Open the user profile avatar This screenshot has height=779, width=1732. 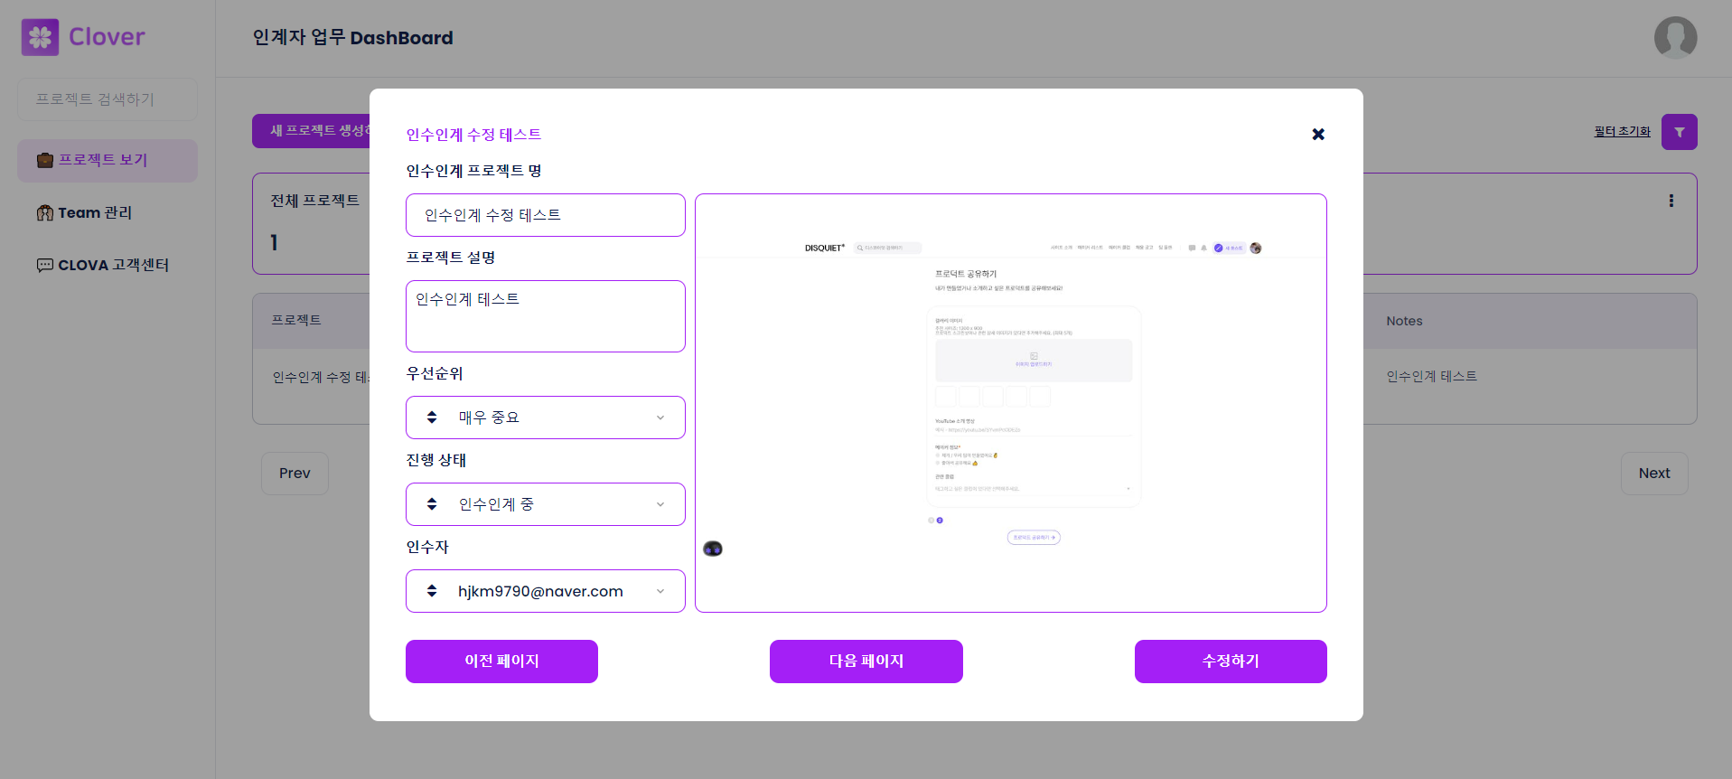(x=1675, y=38)
